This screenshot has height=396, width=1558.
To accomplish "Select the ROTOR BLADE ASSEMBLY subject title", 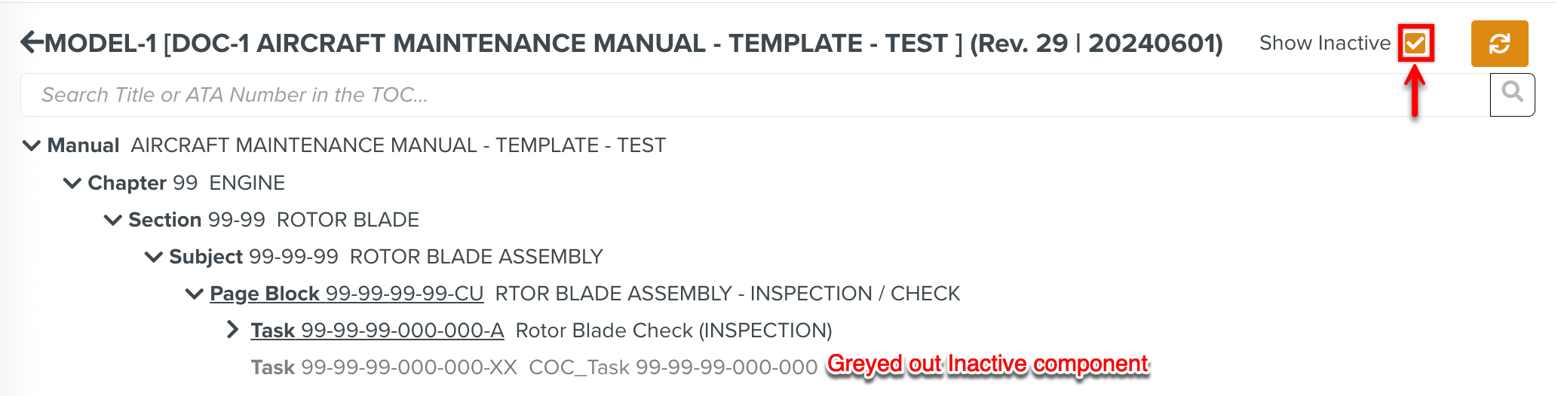I will 476,257.
